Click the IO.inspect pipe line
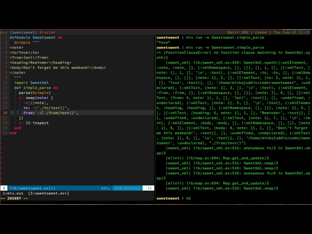The image size is (312, 234). click(34, 123)
